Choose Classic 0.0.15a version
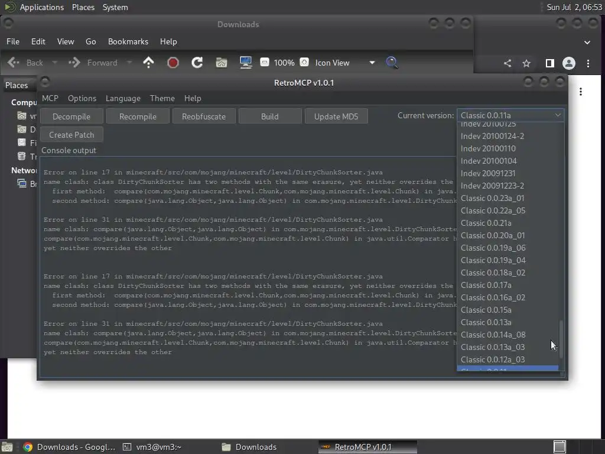 tap(508, 310)
